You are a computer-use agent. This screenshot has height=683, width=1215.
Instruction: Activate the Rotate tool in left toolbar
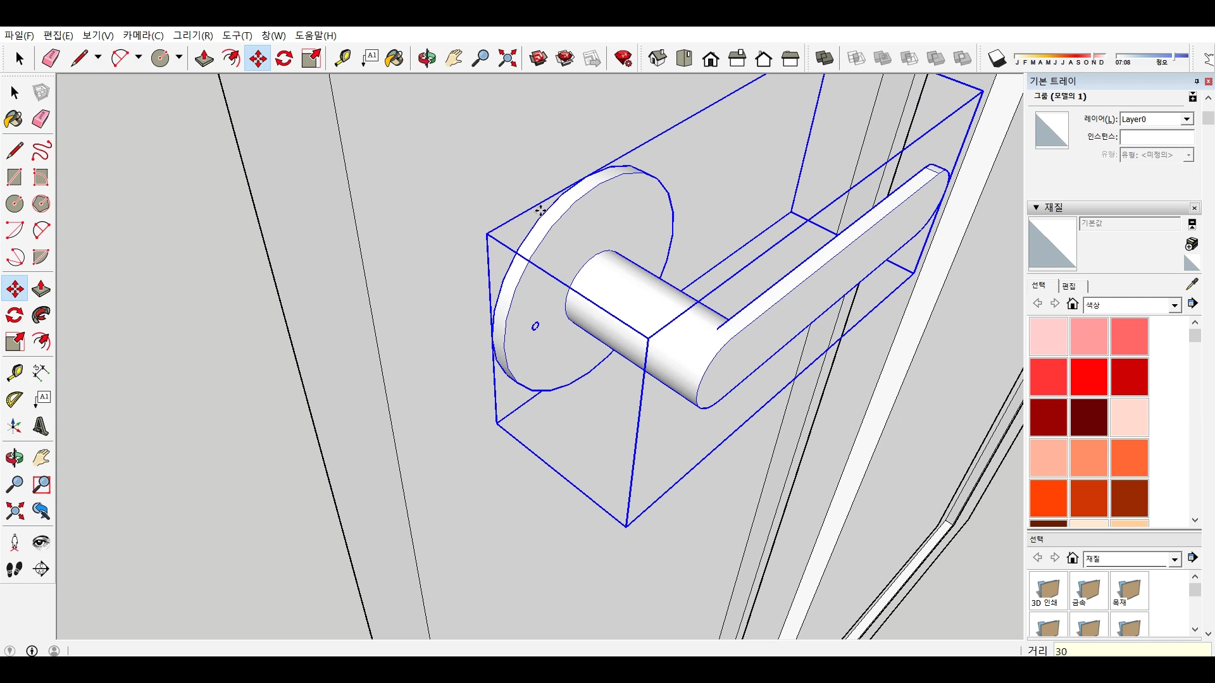coord(15,316)
